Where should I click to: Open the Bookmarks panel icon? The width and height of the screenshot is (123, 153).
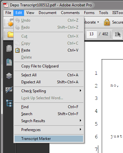[9, 62]
